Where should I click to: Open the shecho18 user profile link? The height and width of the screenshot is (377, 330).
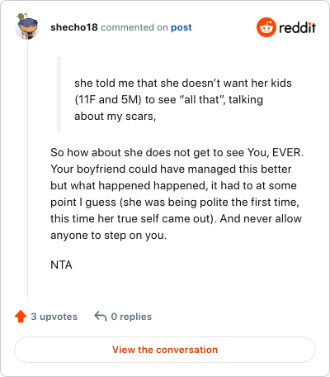pyautogui.click(x=74, y=27)
